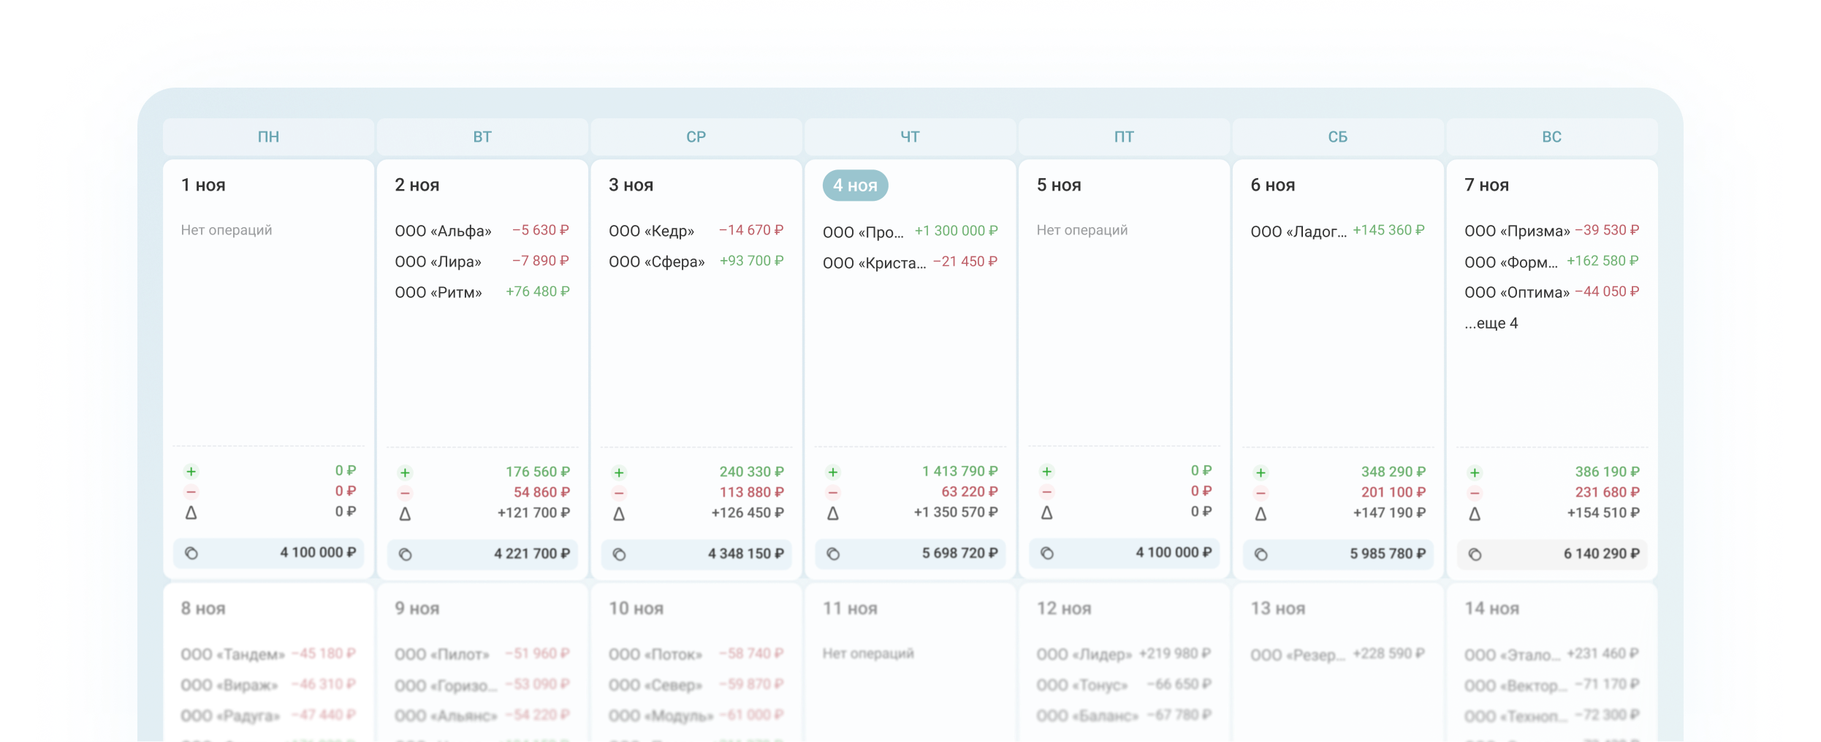Image resolution: width=1821 pixels, height=742 pixels.
Task: Click the balance icon beside 4 221 700 ₽
Action: click(406, 554)
